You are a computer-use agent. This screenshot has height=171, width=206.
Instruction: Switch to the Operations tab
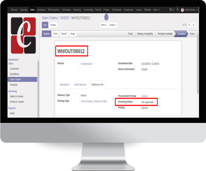[x=64, y=85]
